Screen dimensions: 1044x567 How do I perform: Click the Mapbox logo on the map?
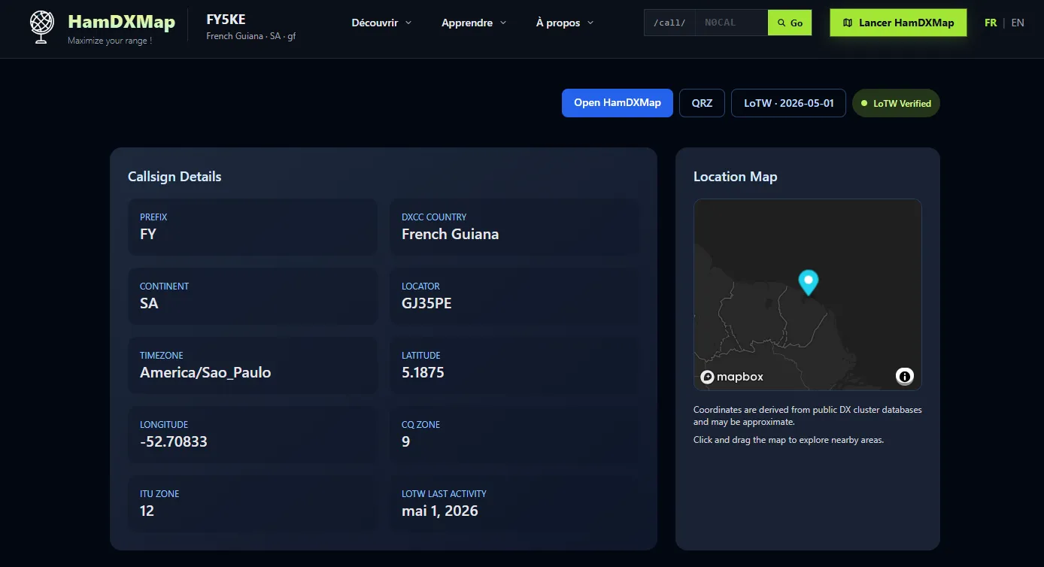coord(732,377)
